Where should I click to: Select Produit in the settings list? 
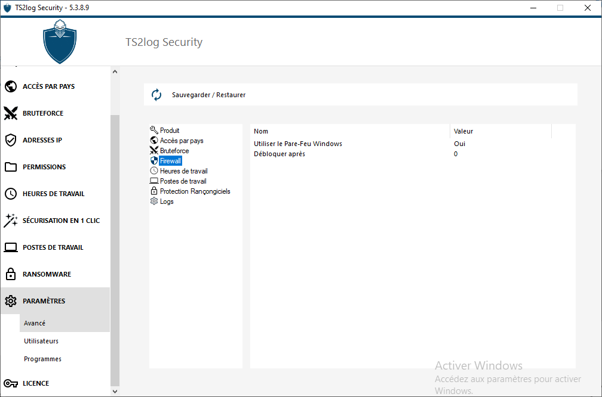click(170, 131)
